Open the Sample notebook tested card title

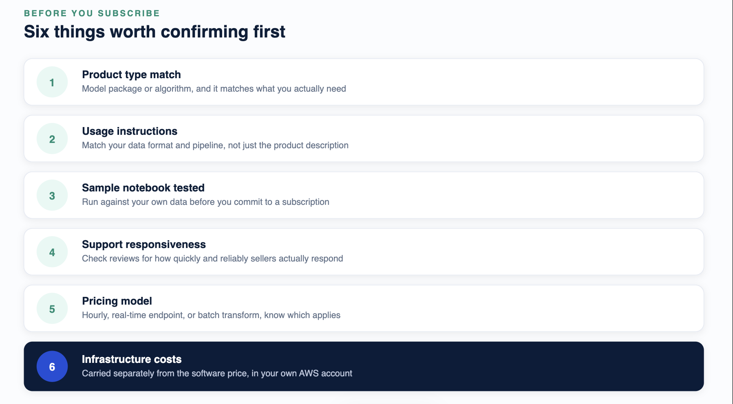143,188
